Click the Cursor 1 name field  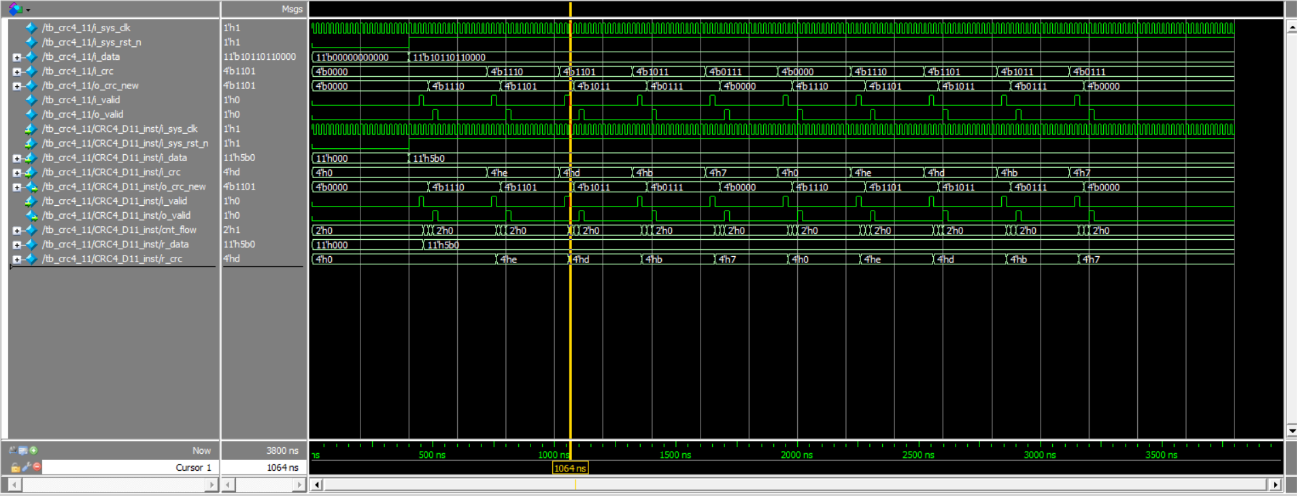[129, 467]
